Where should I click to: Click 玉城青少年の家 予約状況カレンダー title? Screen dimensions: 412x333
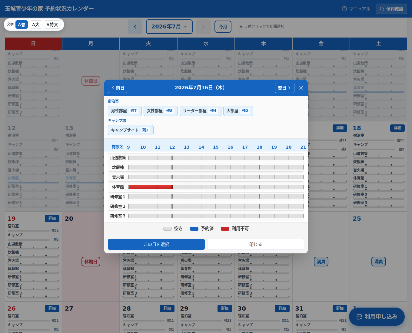click(49, 9)
